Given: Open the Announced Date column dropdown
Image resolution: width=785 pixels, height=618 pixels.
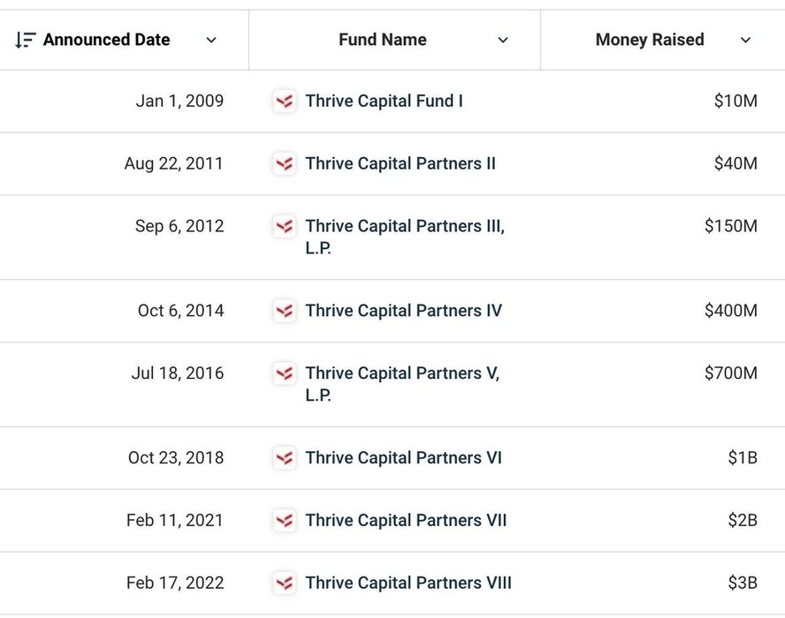Looking at the screenshot, I should coord(211,40).
